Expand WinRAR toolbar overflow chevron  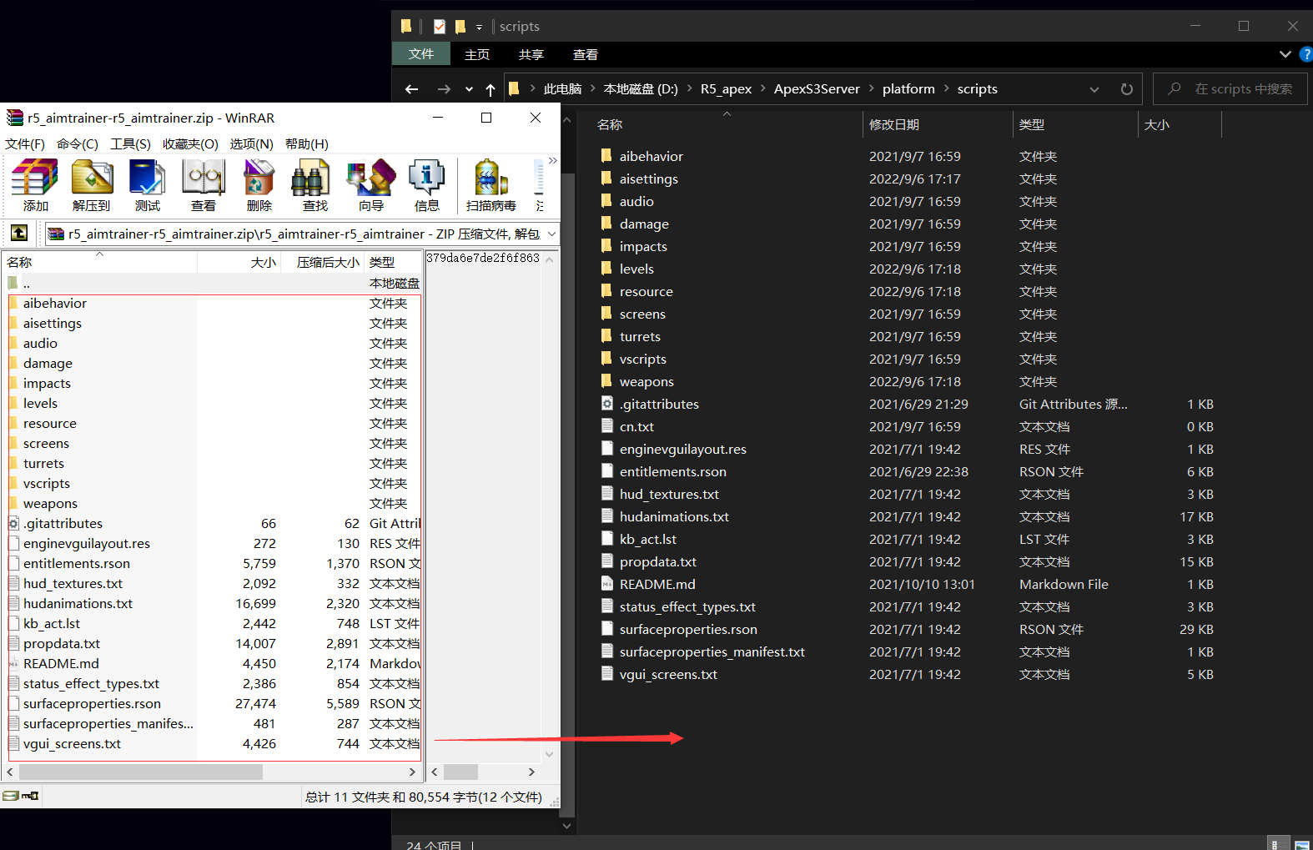point(552,161)
